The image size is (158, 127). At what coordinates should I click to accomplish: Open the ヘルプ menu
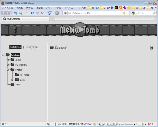click(81, 8)
